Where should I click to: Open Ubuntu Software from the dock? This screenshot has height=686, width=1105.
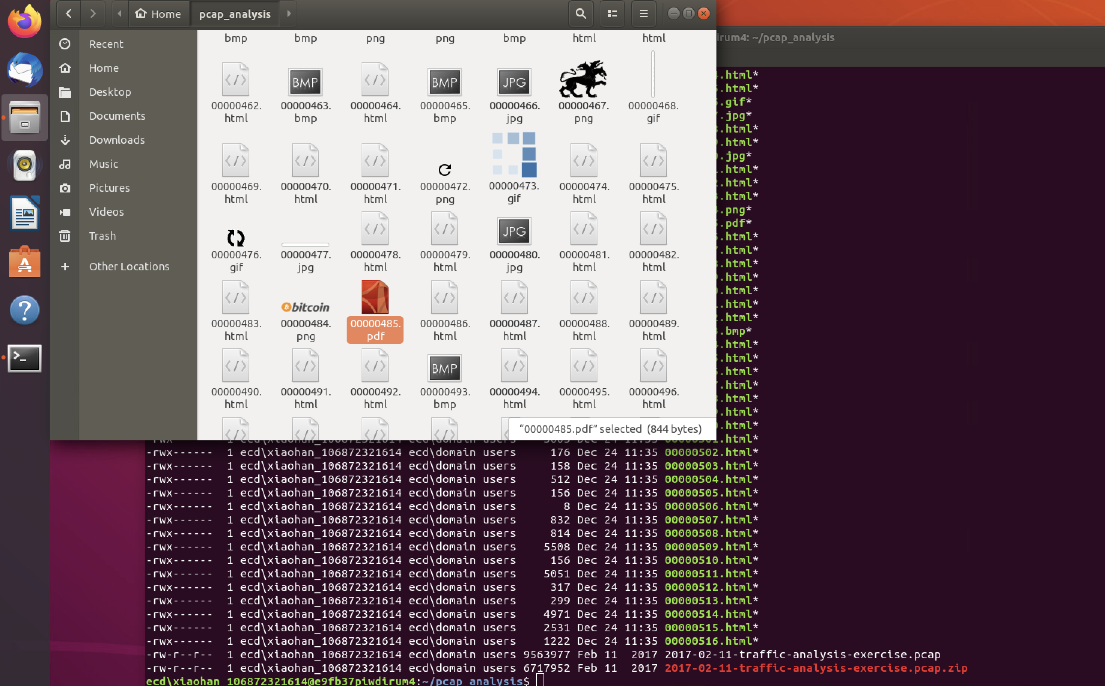click(x=24, y=262)
